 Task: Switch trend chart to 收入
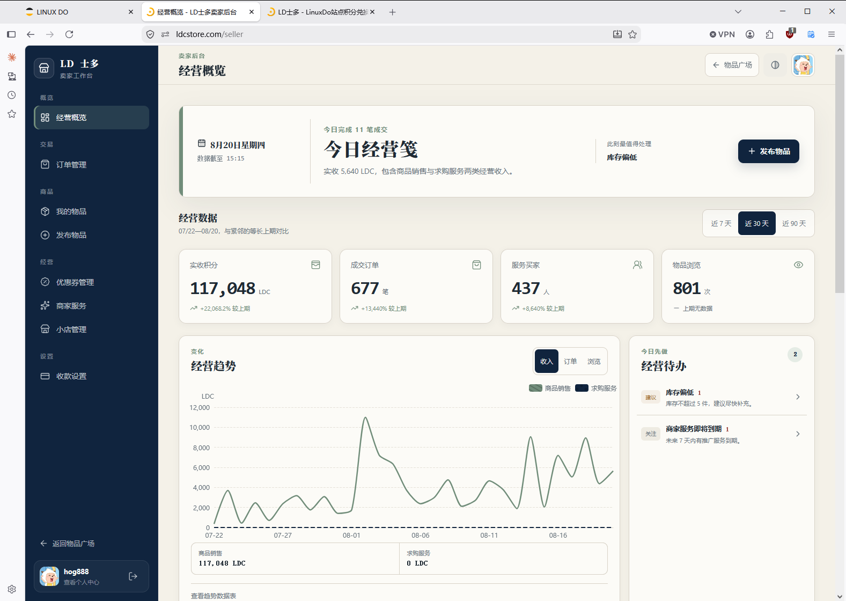pos(547,361)
